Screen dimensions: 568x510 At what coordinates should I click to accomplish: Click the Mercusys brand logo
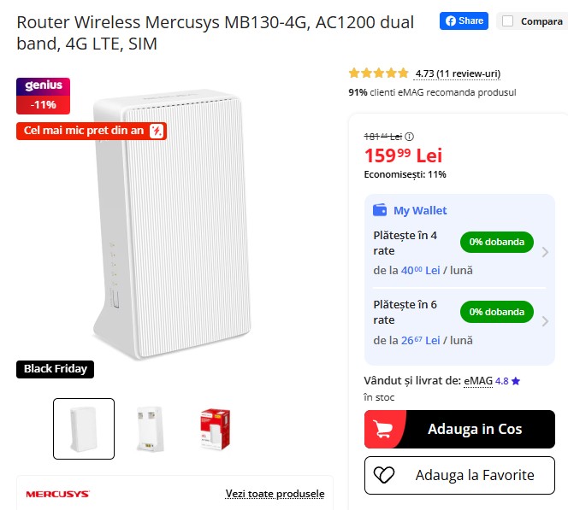[57, 494]
